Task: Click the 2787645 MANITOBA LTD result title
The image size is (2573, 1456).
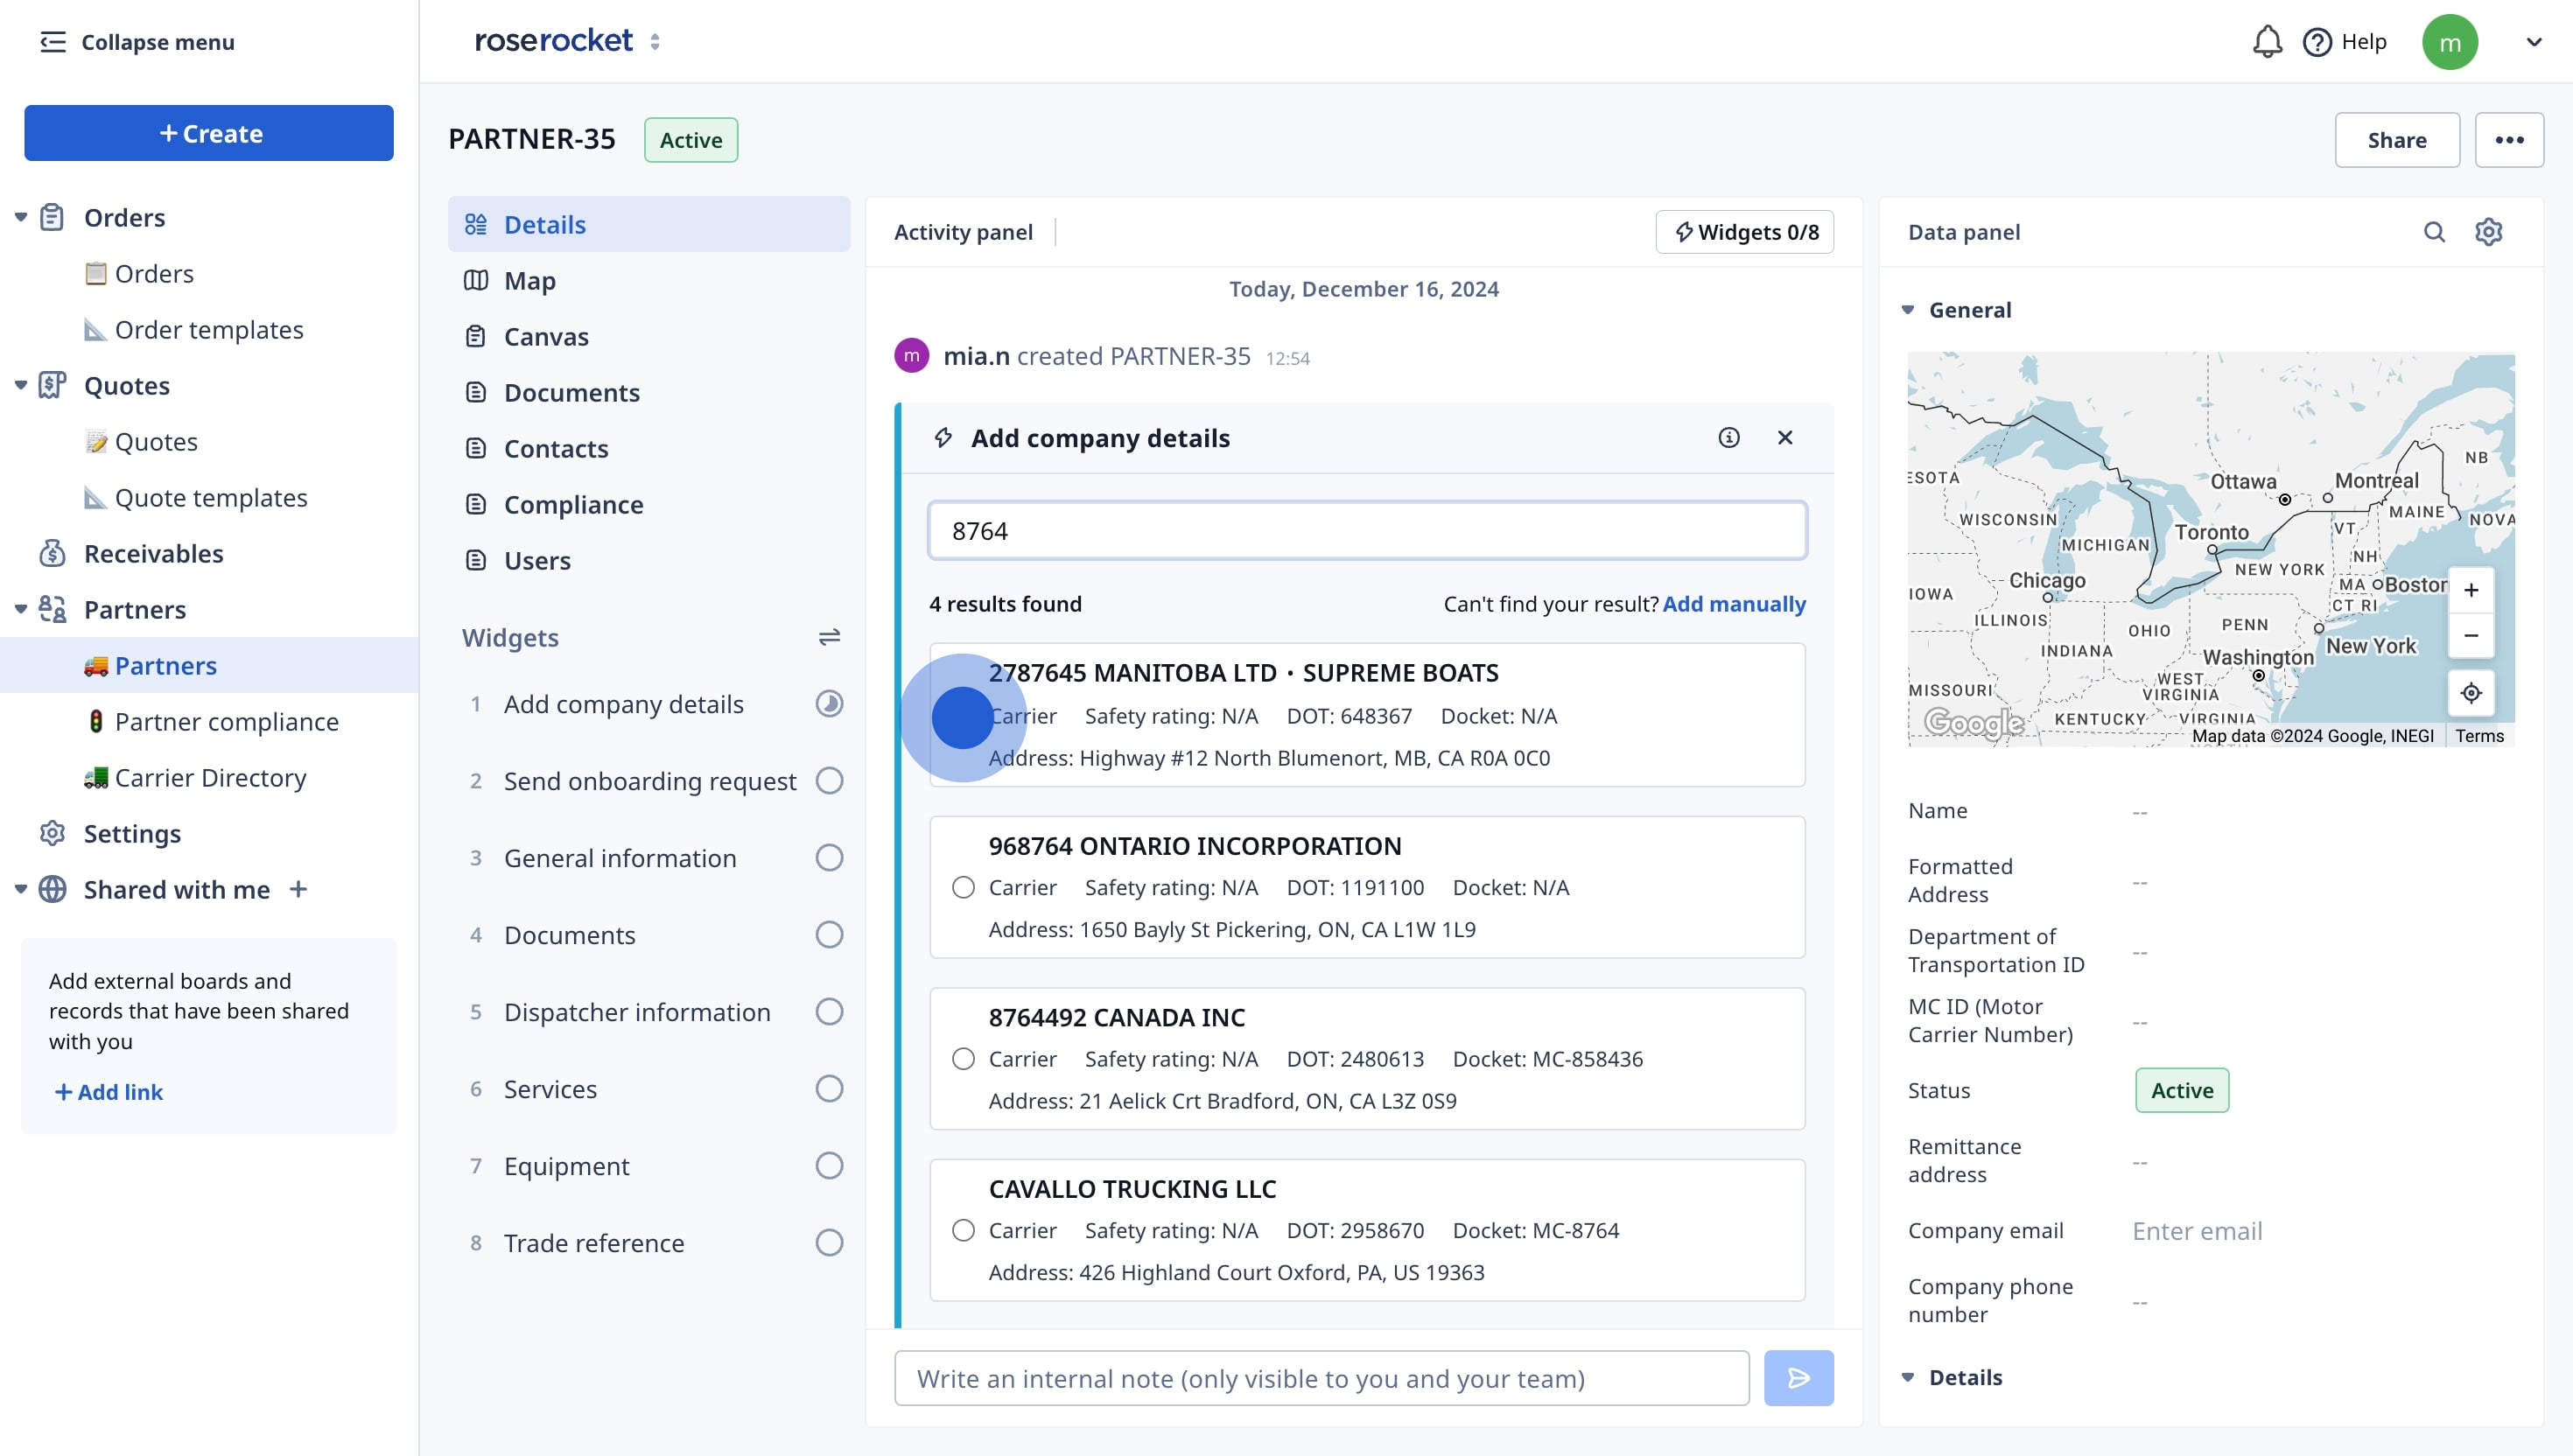Action: click(x=1243, y=672)
